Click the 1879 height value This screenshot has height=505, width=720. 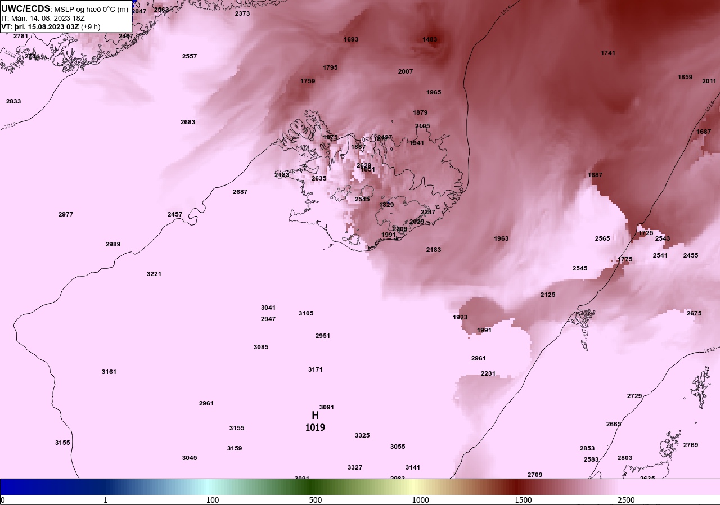(x=420, y=112)
